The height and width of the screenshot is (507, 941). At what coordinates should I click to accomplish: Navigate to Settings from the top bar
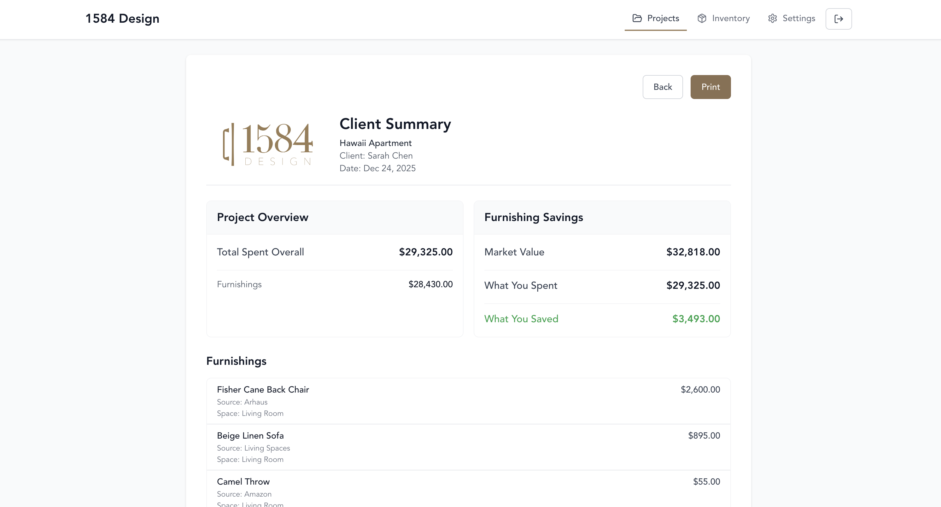point(799,18)
